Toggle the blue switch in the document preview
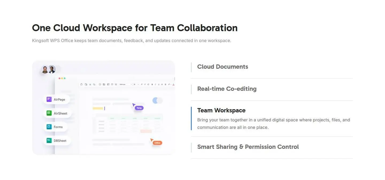This screenshot has height=180, width=385. point(157,100)
